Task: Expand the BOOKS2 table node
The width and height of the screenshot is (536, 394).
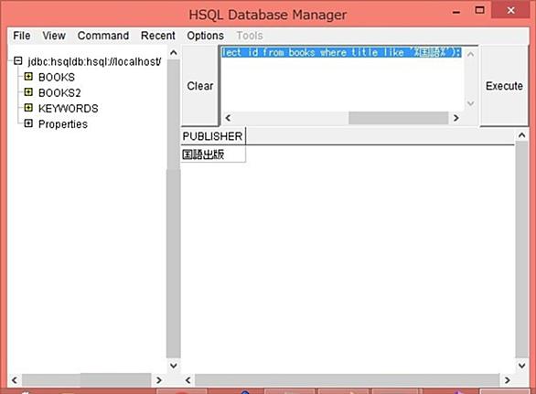Action: pos(28,92)
